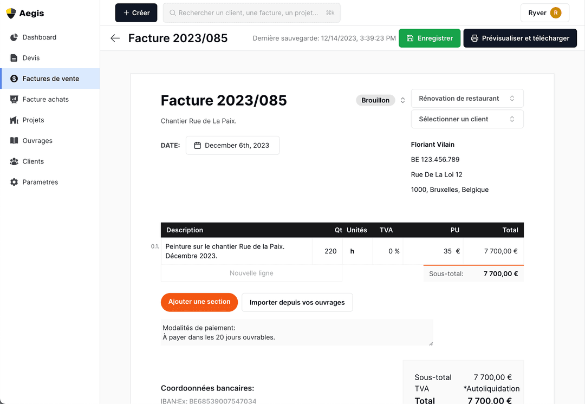
Task: Edit the TVA 0 % cell
Action: coord(388,251)
